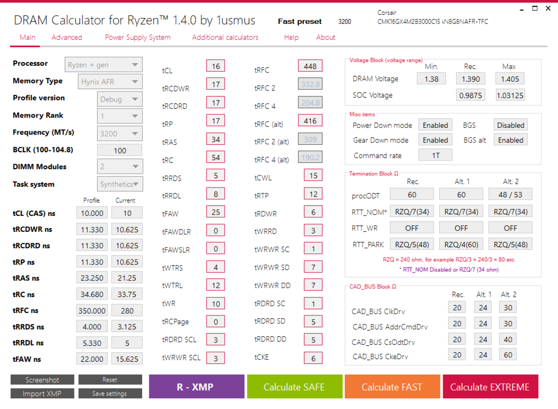This screenshot has width=558, height=409.
Task: Click the Import XMP button
Action: coord(43,393)
